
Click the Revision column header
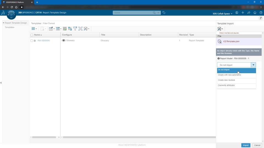[183, 35]
